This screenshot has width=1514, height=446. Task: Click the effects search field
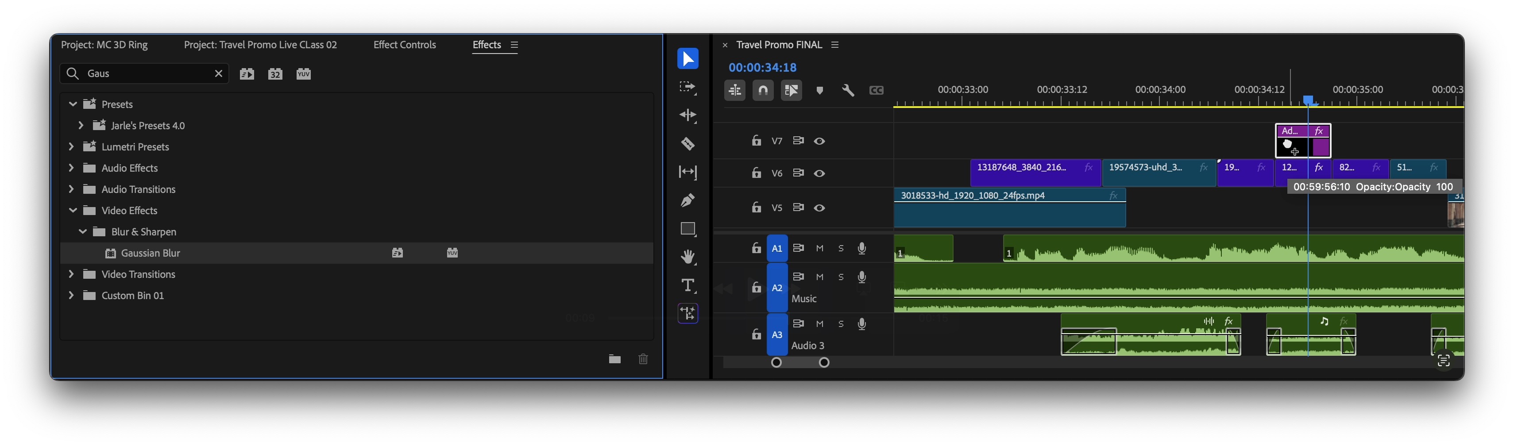tap(144, 73)
